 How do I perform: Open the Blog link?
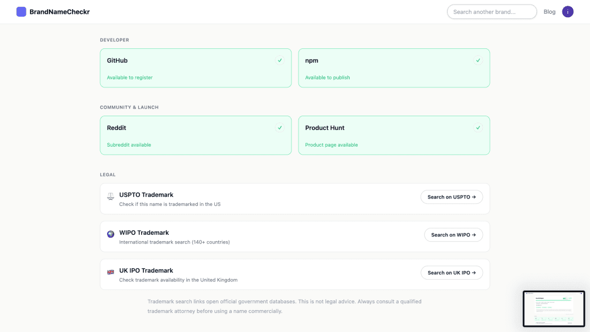coord(549,12)
